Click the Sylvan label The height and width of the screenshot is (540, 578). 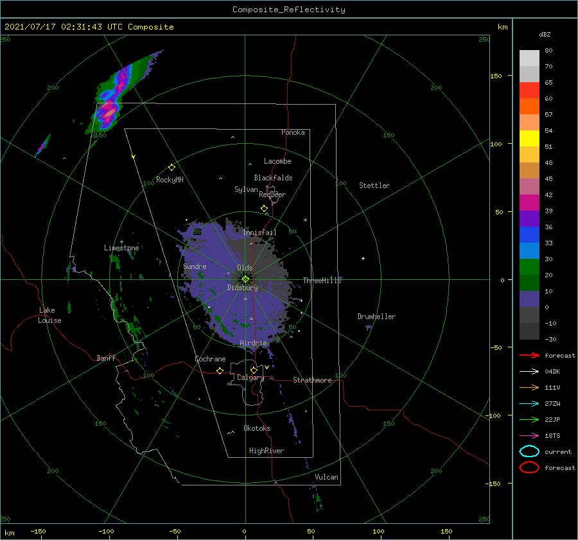pos(246,189)
